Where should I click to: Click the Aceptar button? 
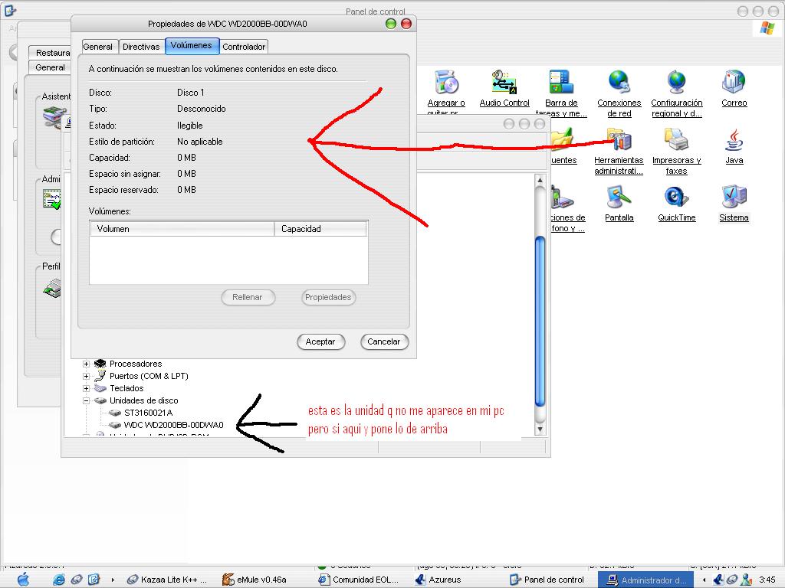pyautogui.click(x=320, y=341)
